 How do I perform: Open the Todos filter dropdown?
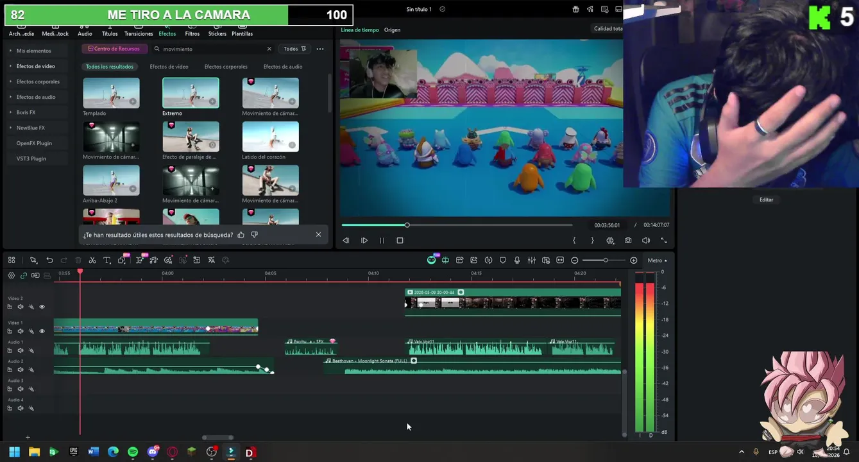(294, 49)
